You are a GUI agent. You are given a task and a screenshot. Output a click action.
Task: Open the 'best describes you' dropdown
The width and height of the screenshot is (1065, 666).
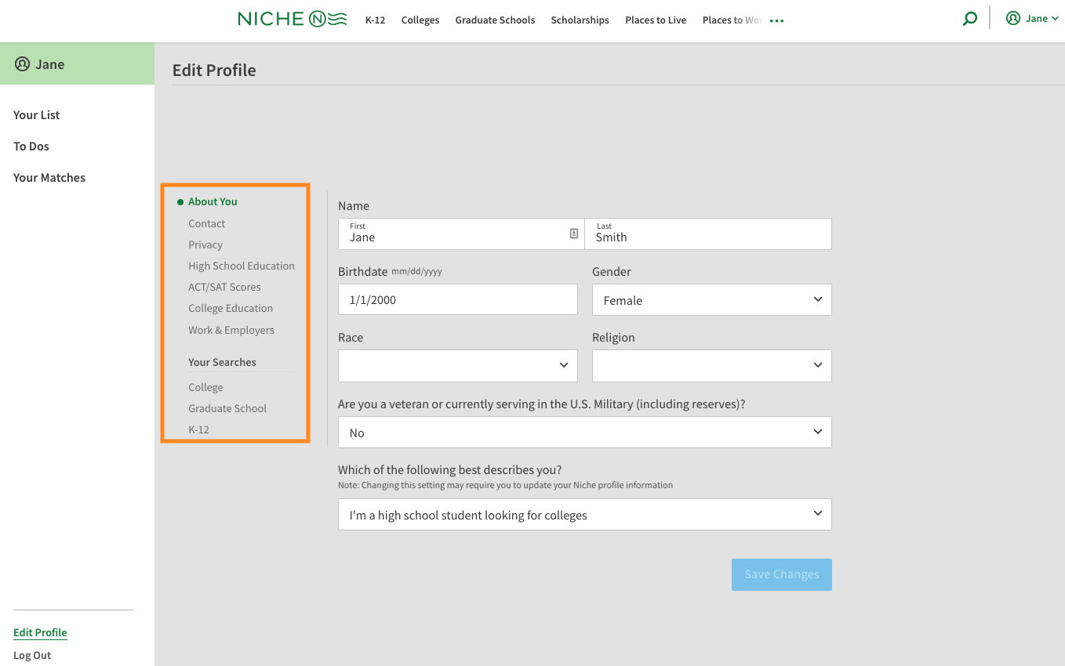click(584, 515)
